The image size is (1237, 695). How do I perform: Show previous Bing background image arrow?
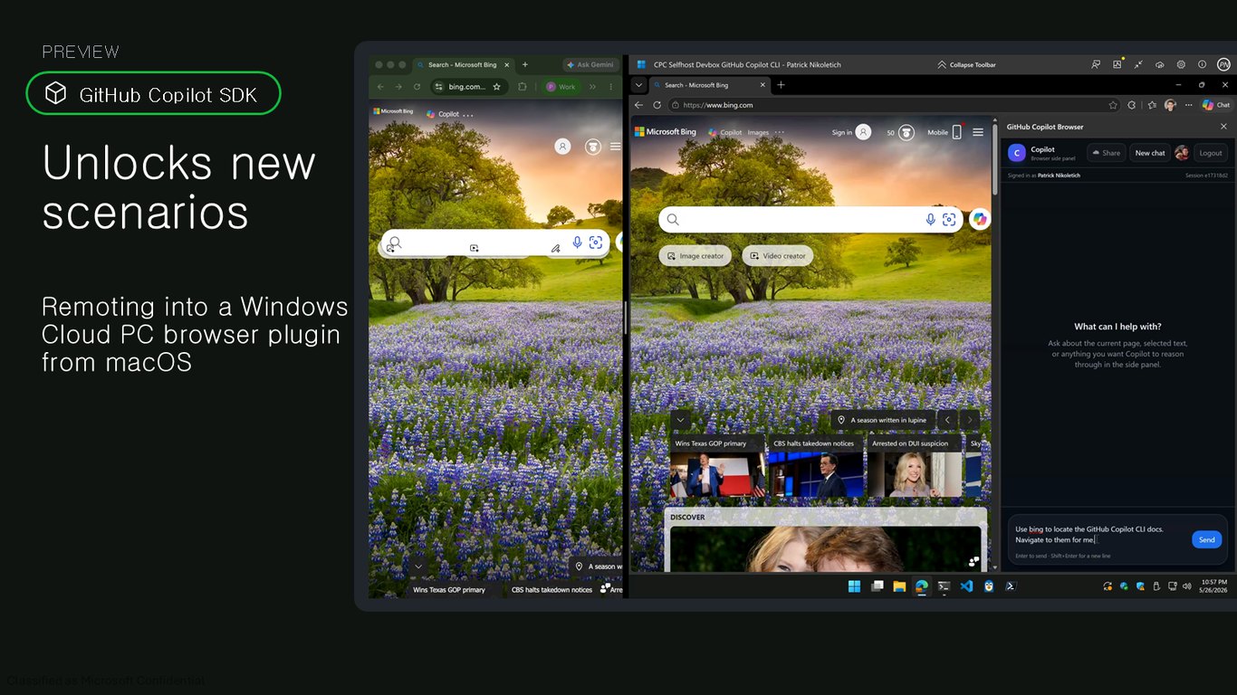pyautogui.click(x=947, y=420)
